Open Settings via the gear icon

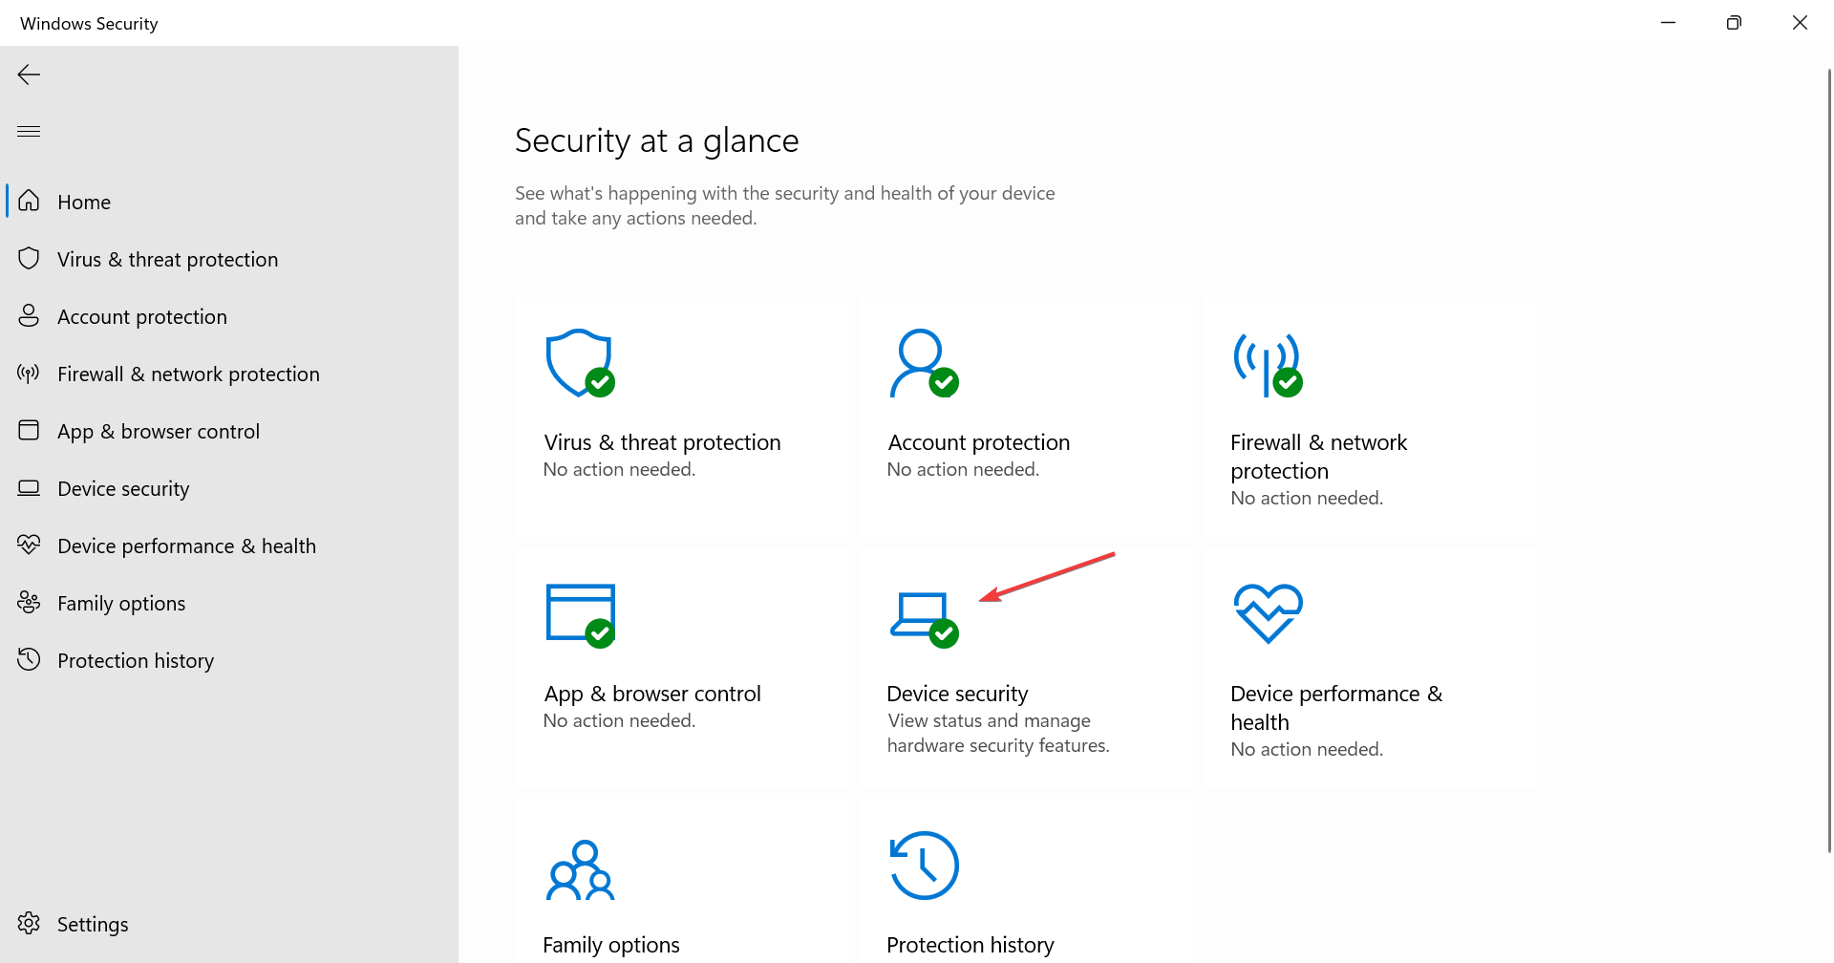28,923
